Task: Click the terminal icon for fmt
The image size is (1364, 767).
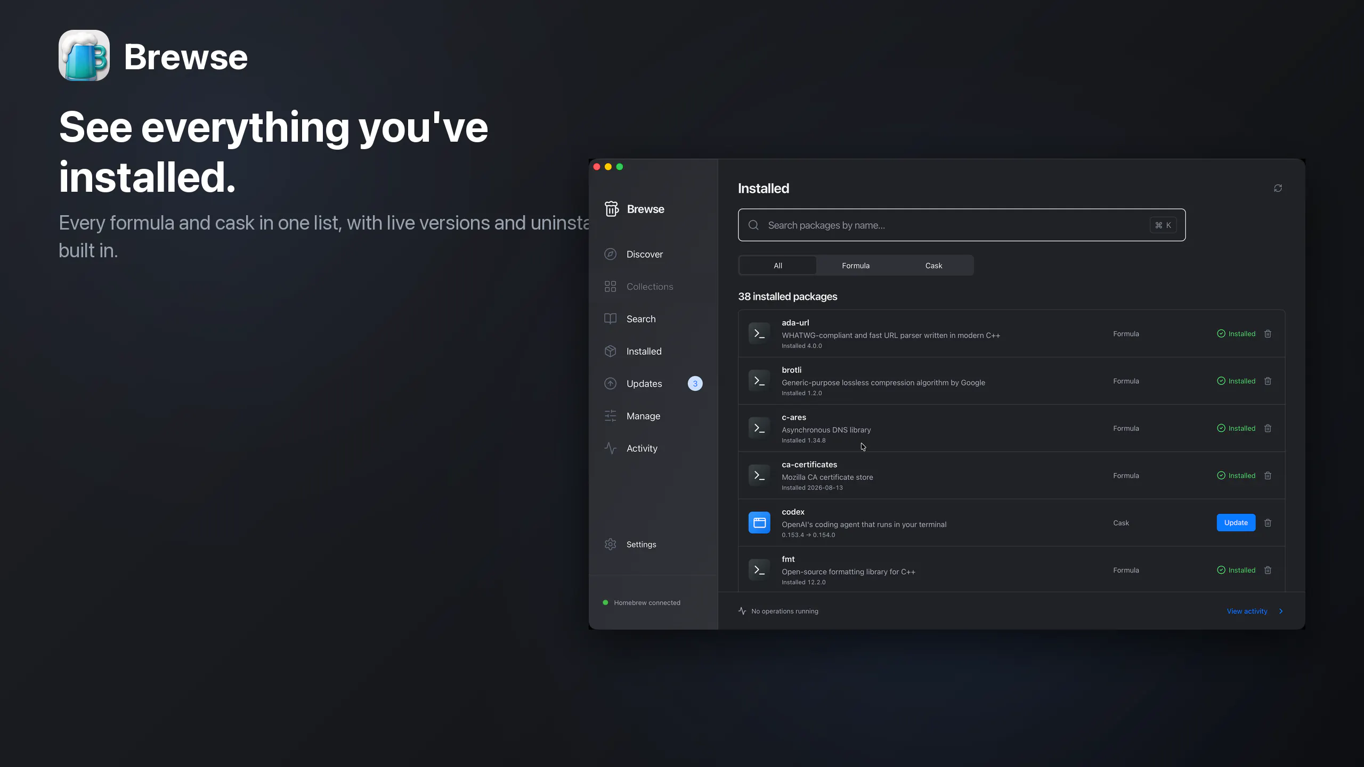Action: tap(759, 570)
